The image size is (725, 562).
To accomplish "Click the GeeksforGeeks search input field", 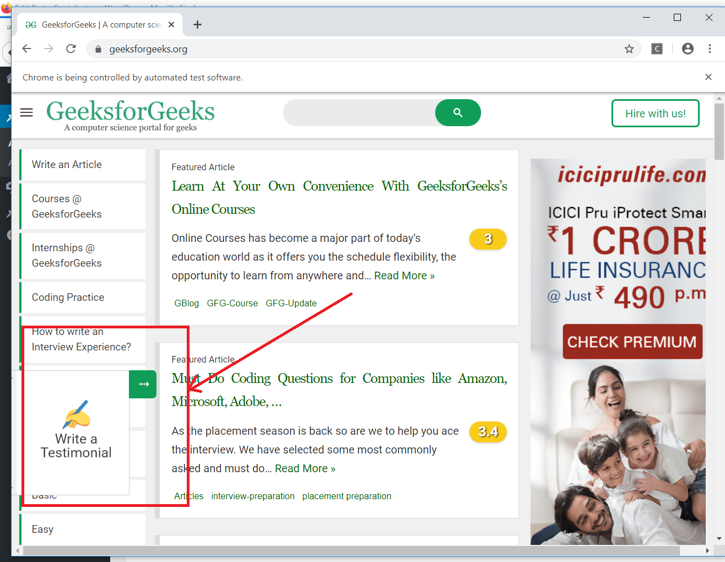I will click(x=360, y=113).
